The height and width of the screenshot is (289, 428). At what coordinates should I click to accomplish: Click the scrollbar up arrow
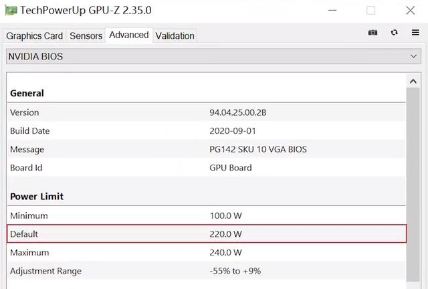pyautogui.click(x=413, y=81)
